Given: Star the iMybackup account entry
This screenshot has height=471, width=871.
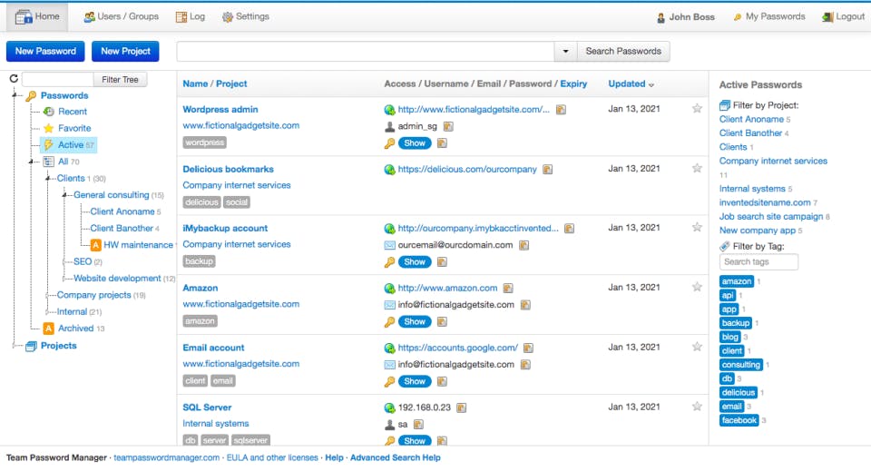Looking at the screenshot, I should (697, 227).
